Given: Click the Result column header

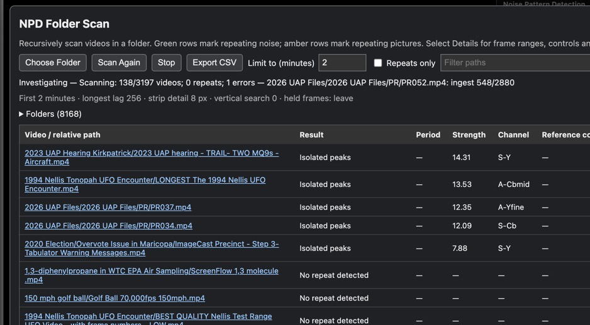Looking at the screenshot, I should 311,135.
